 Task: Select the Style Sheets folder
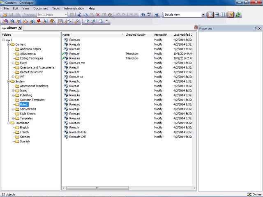[x=28, y=114]
